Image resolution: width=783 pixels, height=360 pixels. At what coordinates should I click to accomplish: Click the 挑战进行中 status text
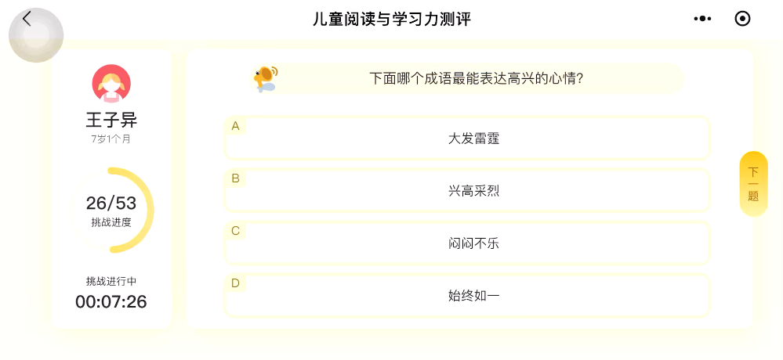coord(111,281)
